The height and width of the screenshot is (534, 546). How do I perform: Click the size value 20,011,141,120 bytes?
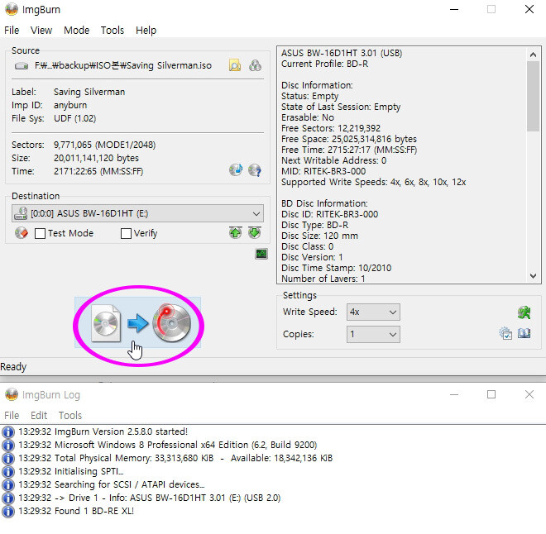(96, 158)
